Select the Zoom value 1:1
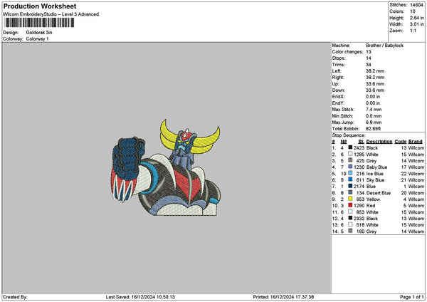 pyautogui.click(x=413, y=31)
